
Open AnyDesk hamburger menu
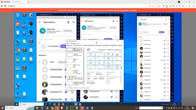(194, 6)
